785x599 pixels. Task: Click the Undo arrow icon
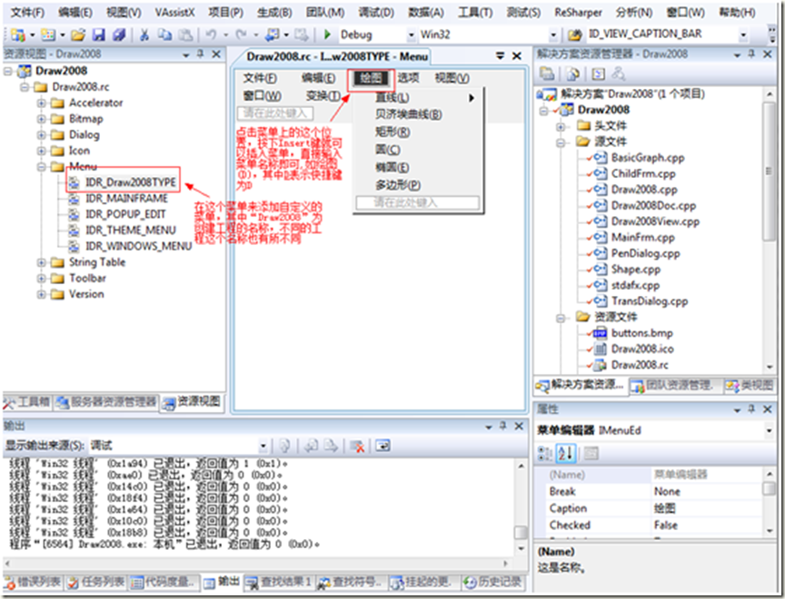pyautogui.click(x=211, y=34)
